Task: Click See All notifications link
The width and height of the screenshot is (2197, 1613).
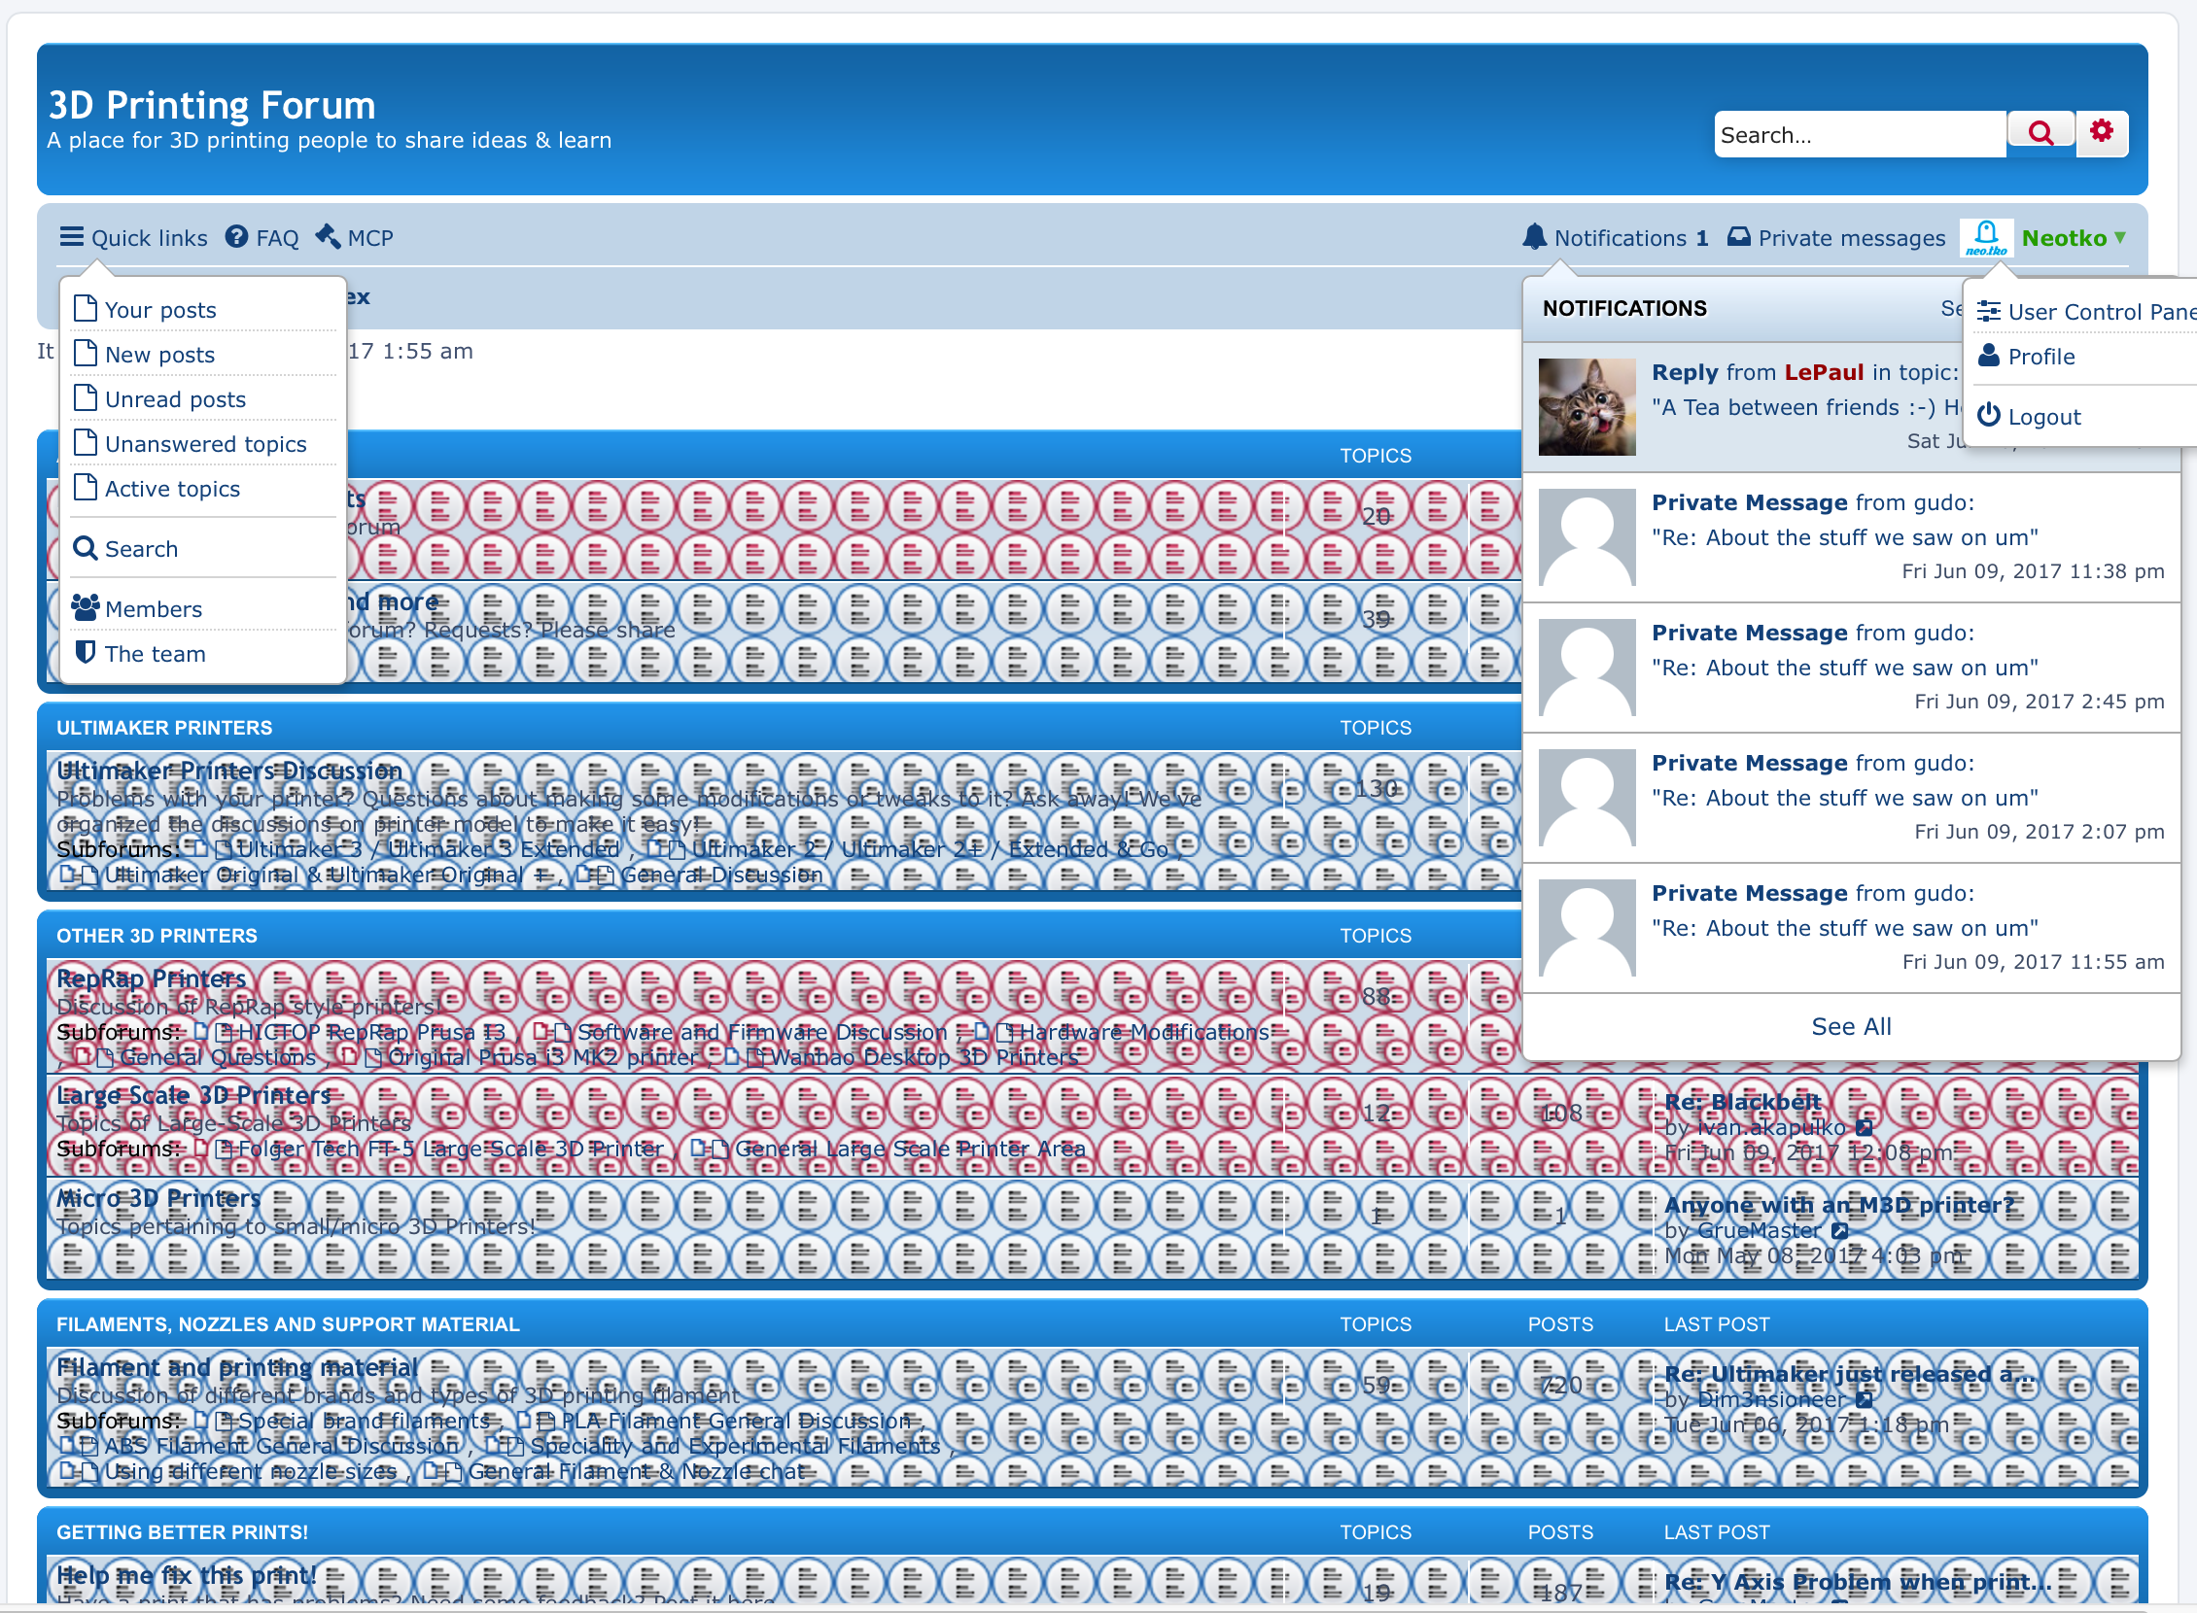Action: point(1850,1026)
